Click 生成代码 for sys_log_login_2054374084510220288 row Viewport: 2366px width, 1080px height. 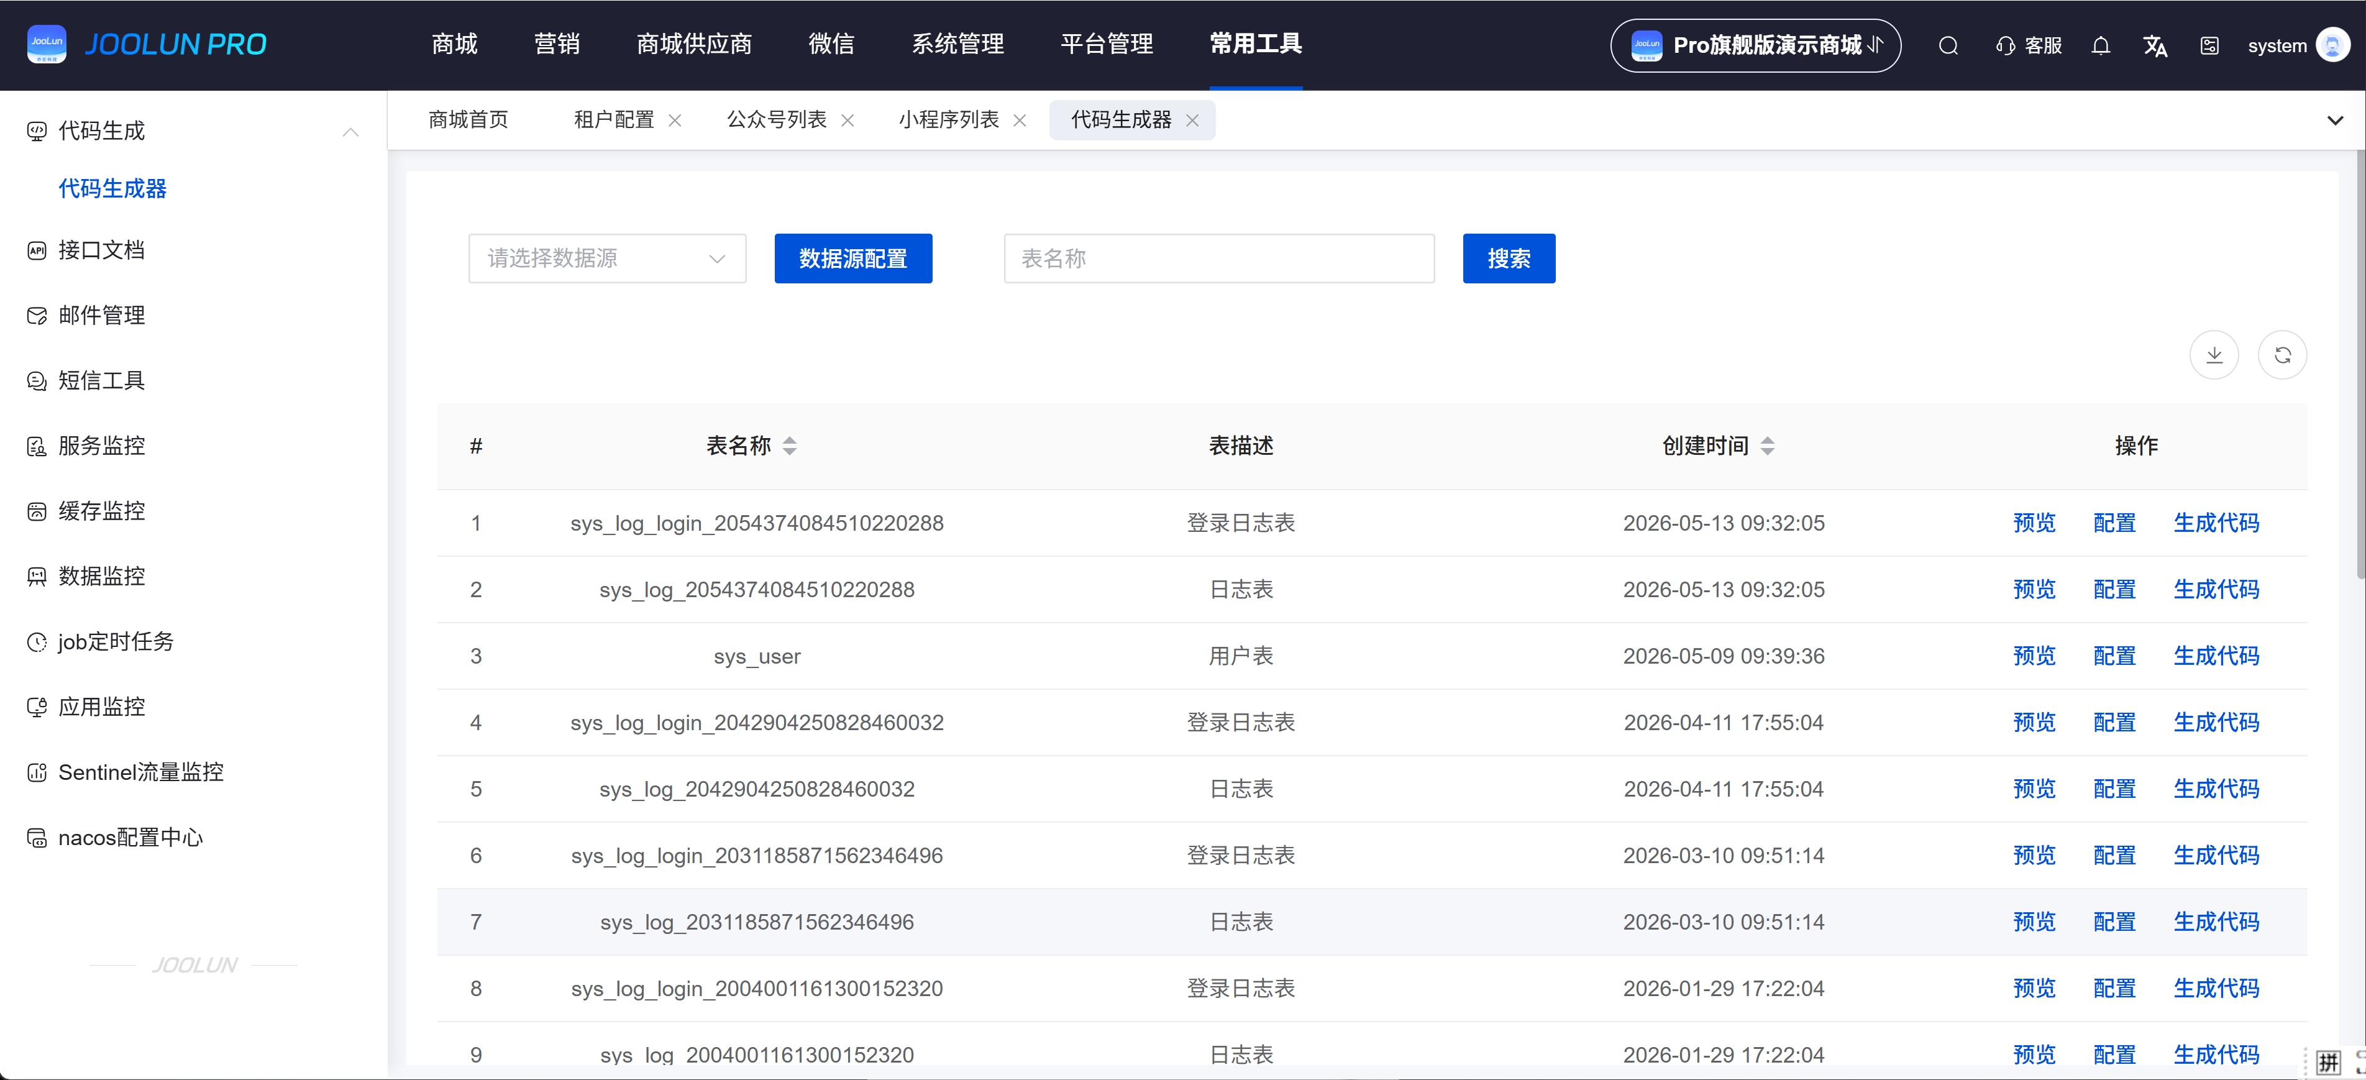click(x=2216, y=523)
